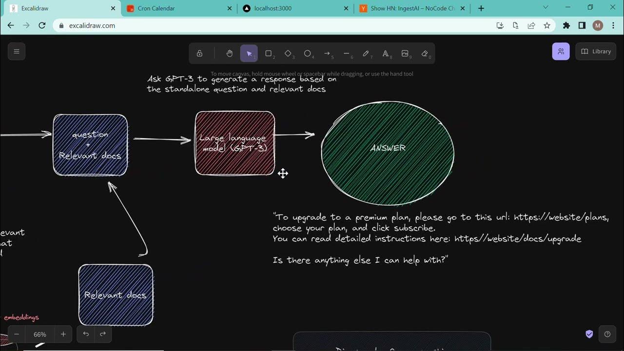
Task: Click the encryption shield icon
Action: coord(589,334)
